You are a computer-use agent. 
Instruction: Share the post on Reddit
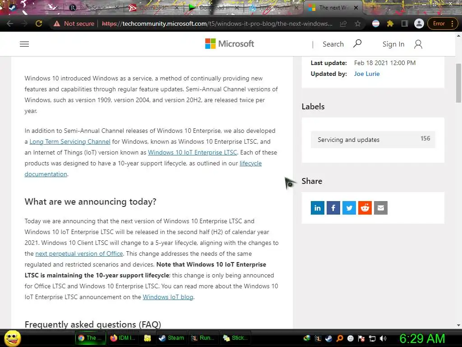tap(365, 208)
